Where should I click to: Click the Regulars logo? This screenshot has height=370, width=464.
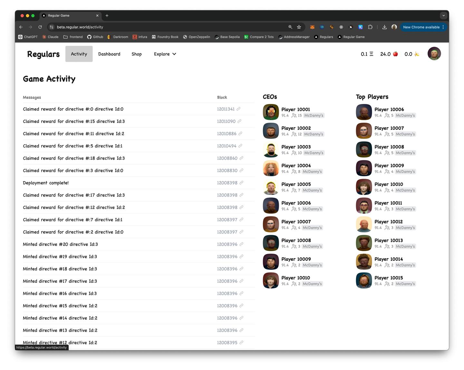pos(43,54)
